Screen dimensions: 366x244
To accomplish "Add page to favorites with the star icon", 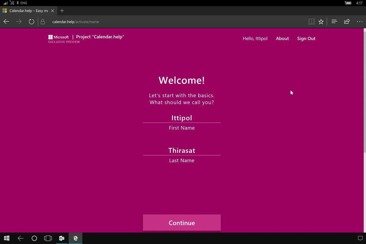I will pos(321,22).
